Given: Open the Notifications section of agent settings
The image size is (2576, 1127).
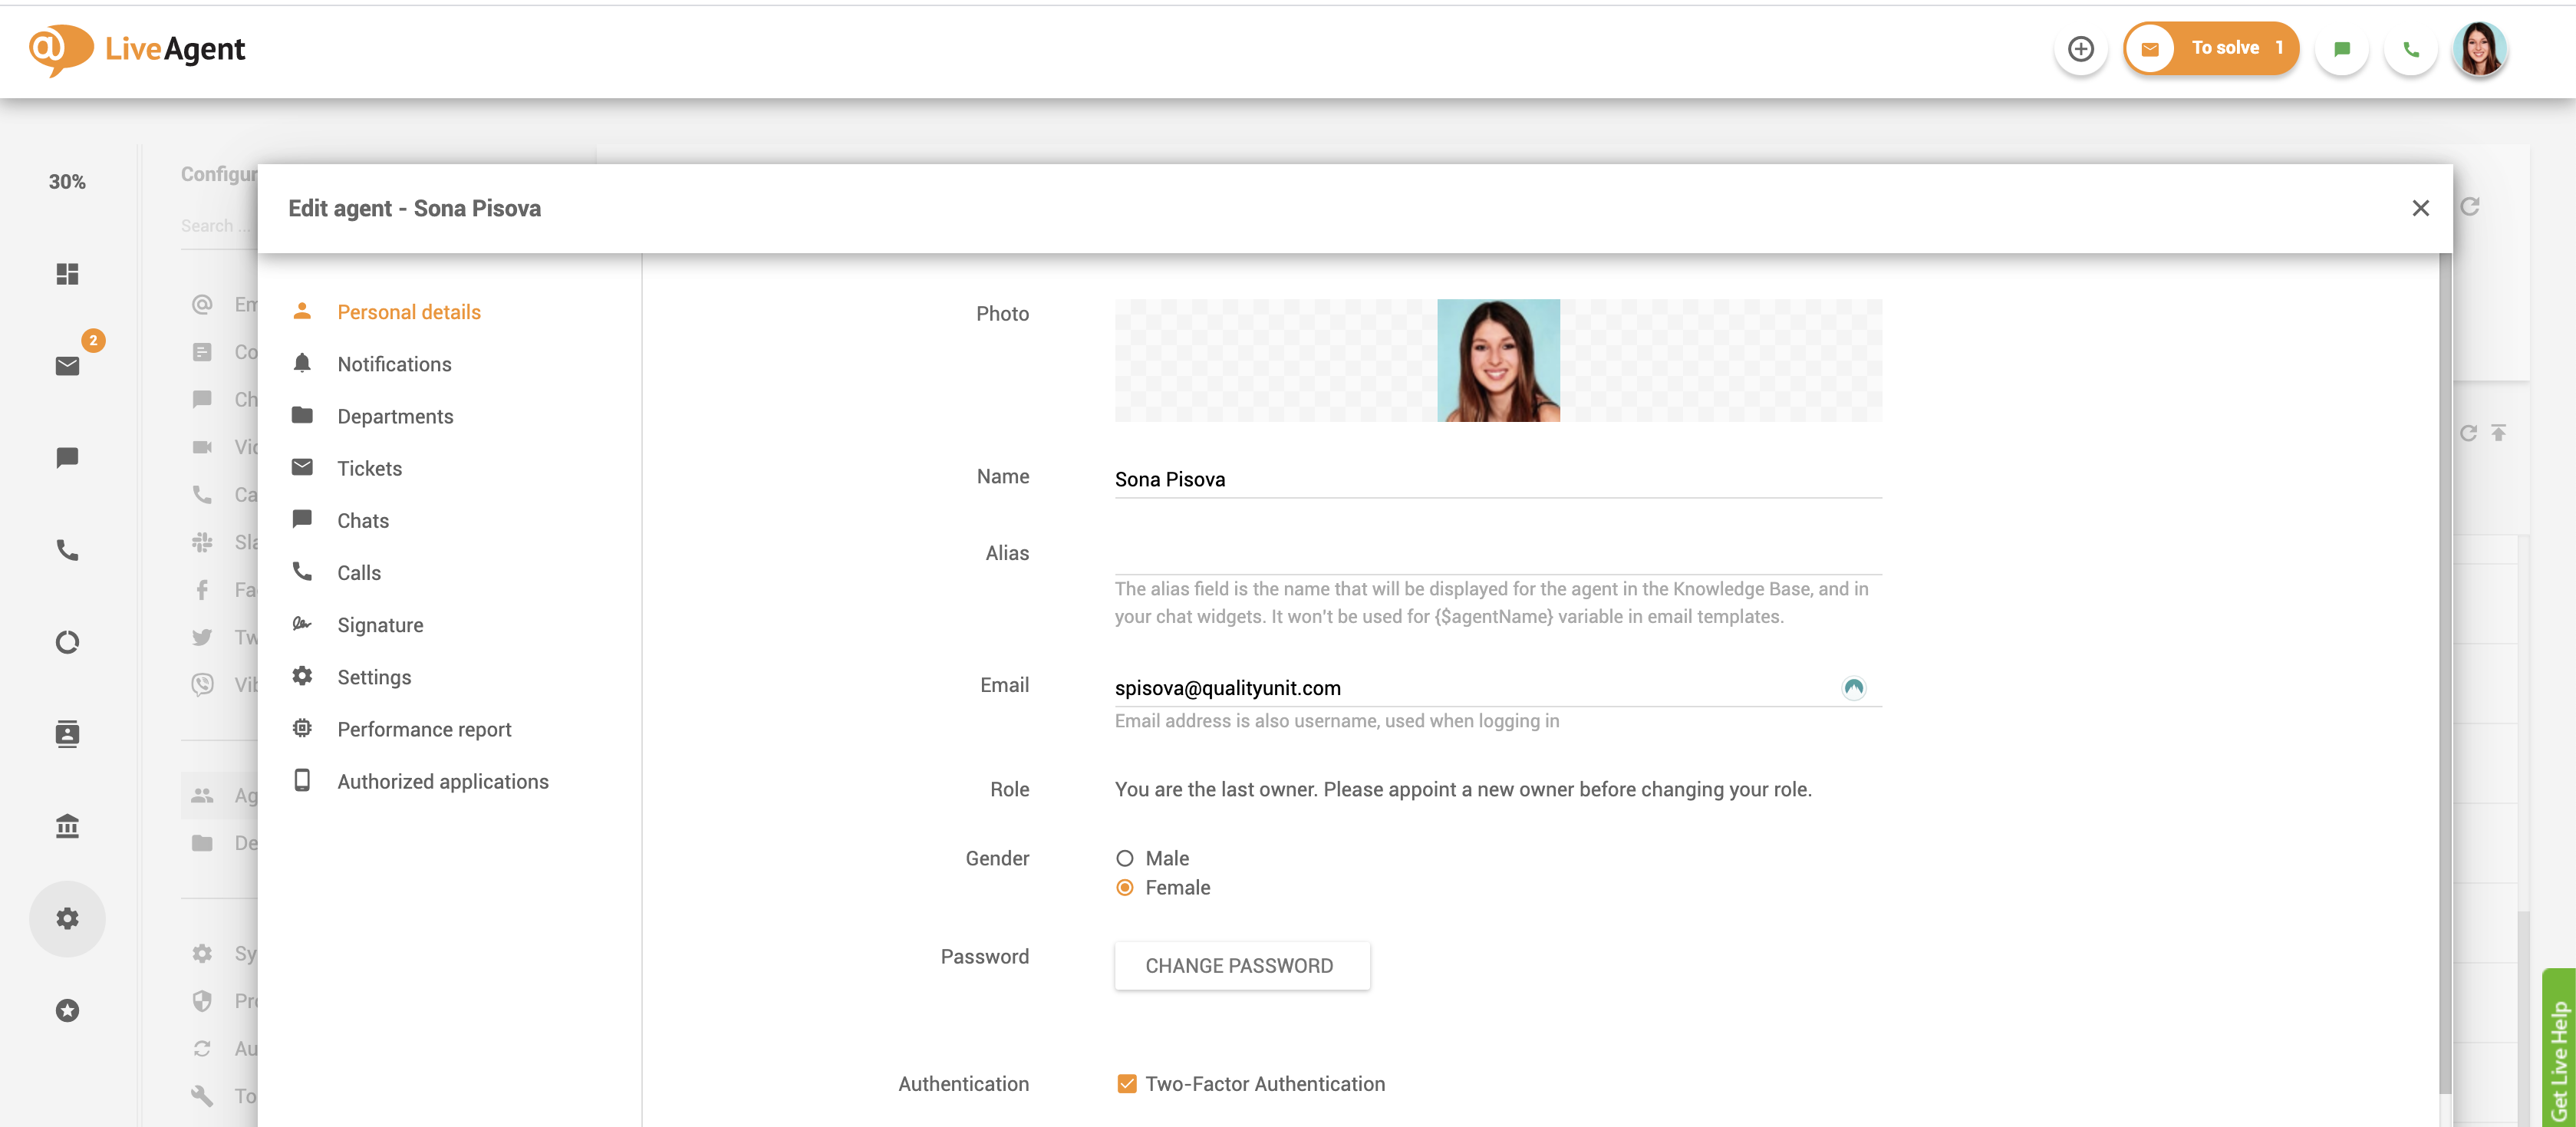Looking at the screenshot, I should point(394,363).
